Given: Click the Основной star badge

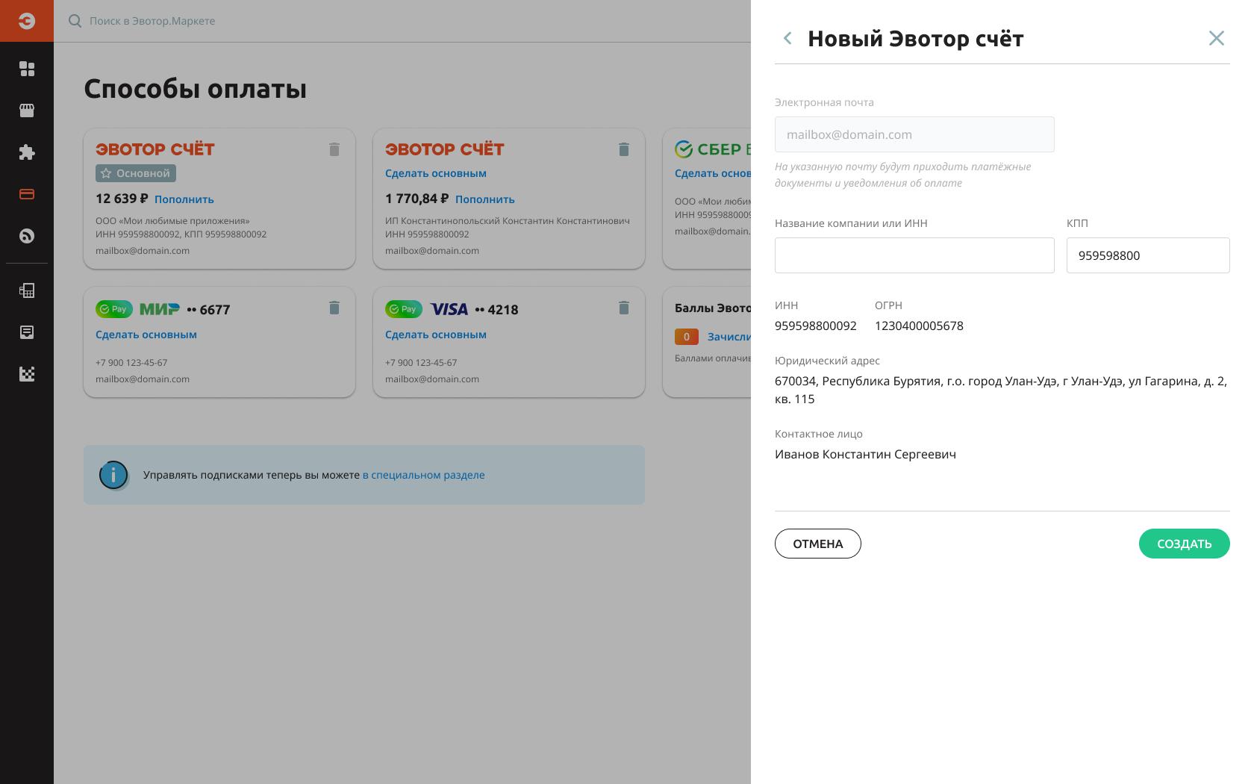Looking at the screenshot, I should pos(136,173).
